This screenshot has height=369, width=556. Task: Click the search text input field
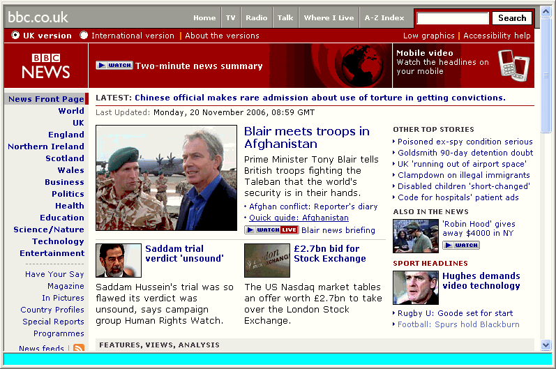point(452,18)
